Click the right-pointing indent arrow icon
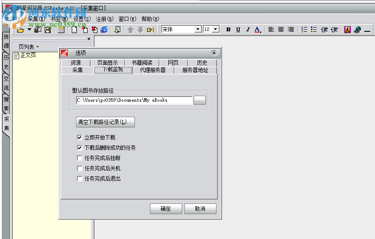This screenshot has height=239, width=375. coord(324,30)
